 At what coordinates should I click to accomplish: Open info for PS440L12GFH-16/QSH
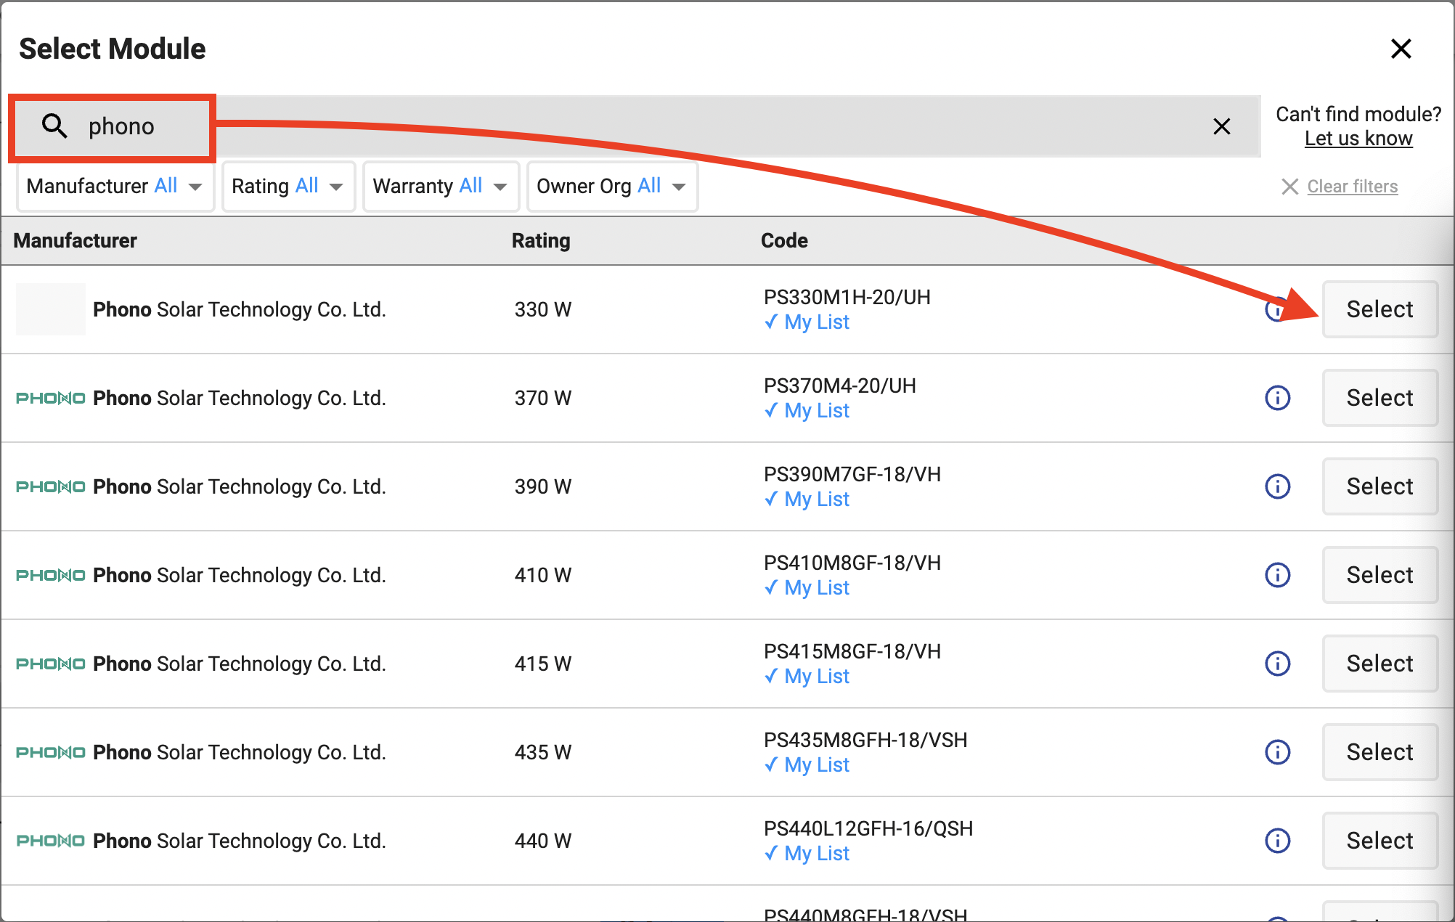pyautogui.click(x=1278, y=841)
